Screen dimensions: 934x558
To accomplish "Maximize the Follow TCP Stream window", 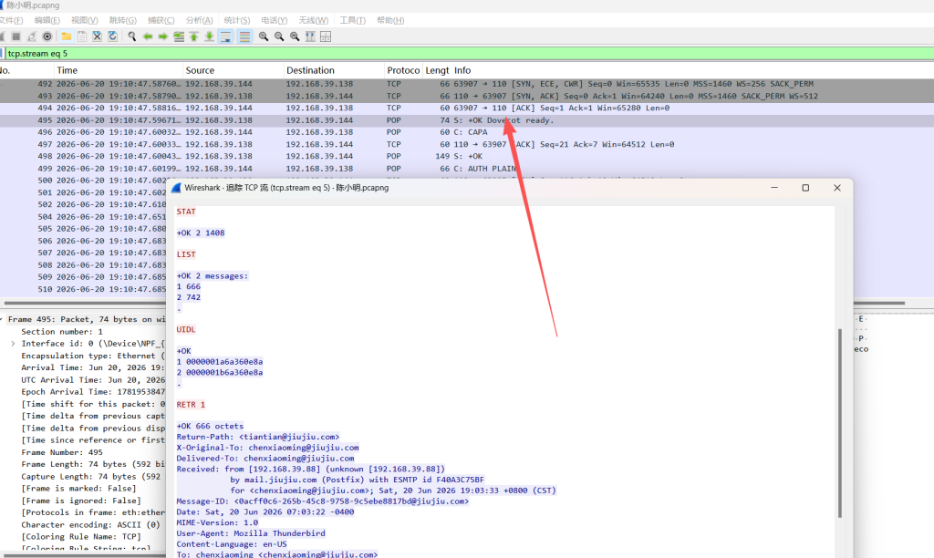I will [805, 188].
